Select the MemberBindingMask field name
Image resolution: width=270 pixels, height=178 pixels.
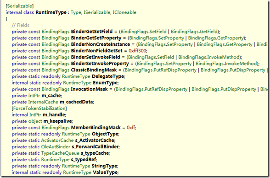tap(96, 128)
